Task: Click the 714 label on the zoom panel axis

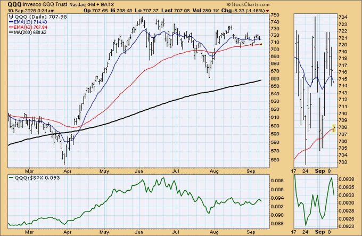Action: pyautogui.click(x=343, y=86)
